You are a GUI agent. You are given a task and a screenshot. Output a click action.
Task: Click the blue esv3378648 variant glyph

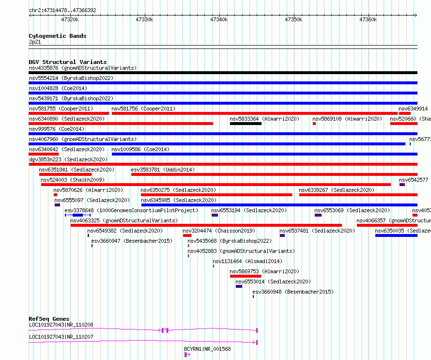point(77,215)
